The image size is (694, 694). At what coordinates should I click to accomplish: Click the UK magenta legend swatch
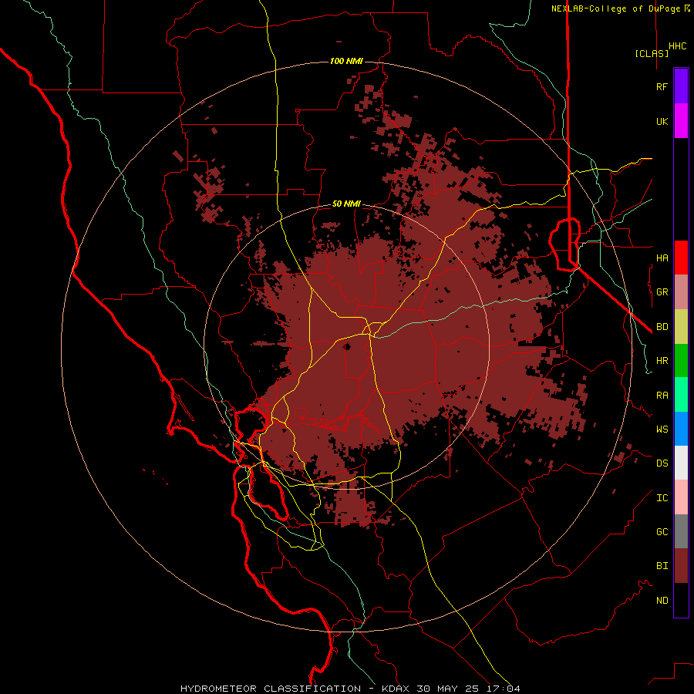pyautogui.click(x=681, y=121)
